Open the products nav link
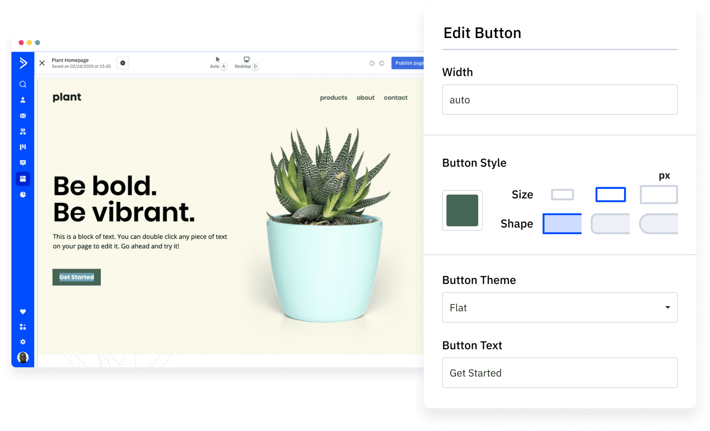Viewport: 710px width, 431px height. 334,98
